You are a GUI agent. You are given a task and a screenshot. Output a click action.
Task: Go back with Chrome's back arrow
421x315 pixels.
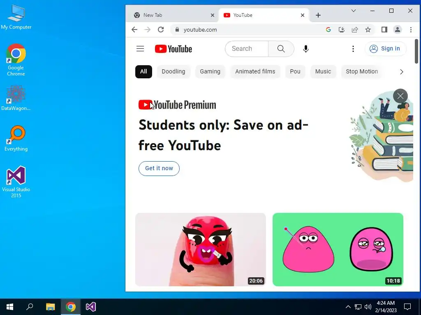coord(134,30)
